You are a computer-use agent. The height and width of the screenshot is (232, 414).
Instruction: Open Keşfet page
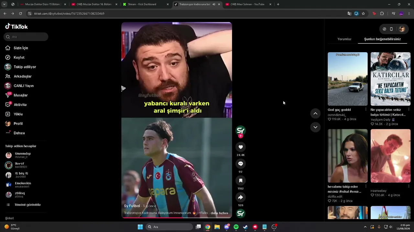pos(15,57)
